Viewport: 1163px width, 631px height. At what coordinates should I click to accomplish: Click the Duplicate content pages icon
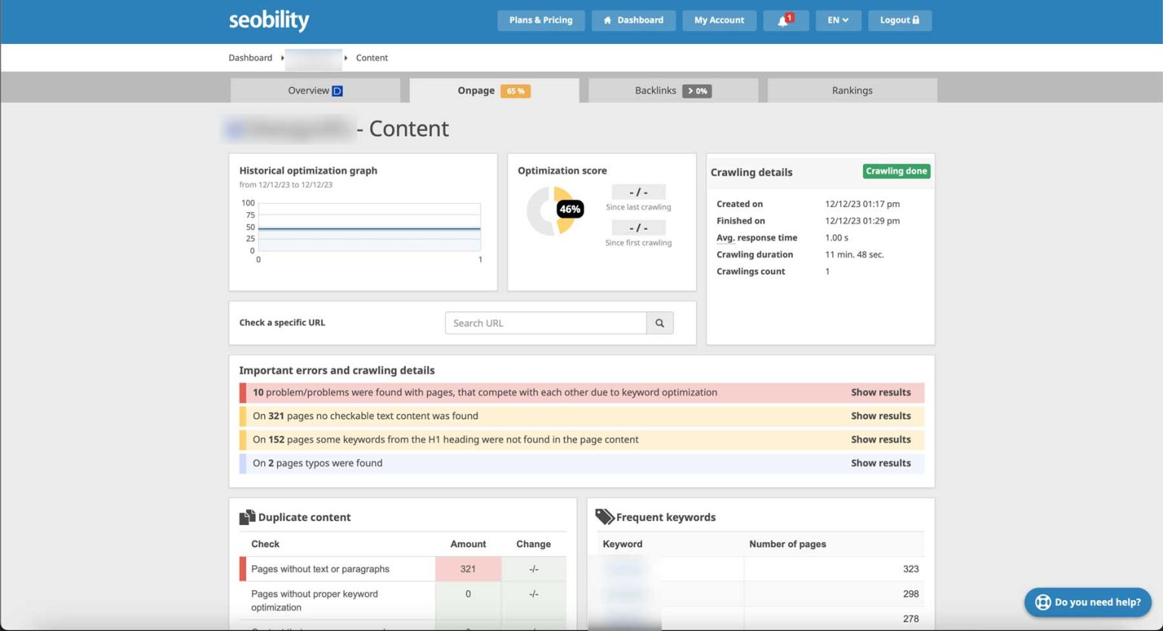pos(247,516)
